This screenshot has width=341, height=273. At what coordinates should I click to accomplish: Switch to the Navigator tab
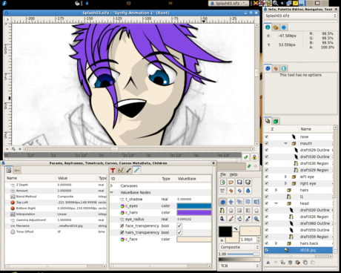(x=284, y=27)
